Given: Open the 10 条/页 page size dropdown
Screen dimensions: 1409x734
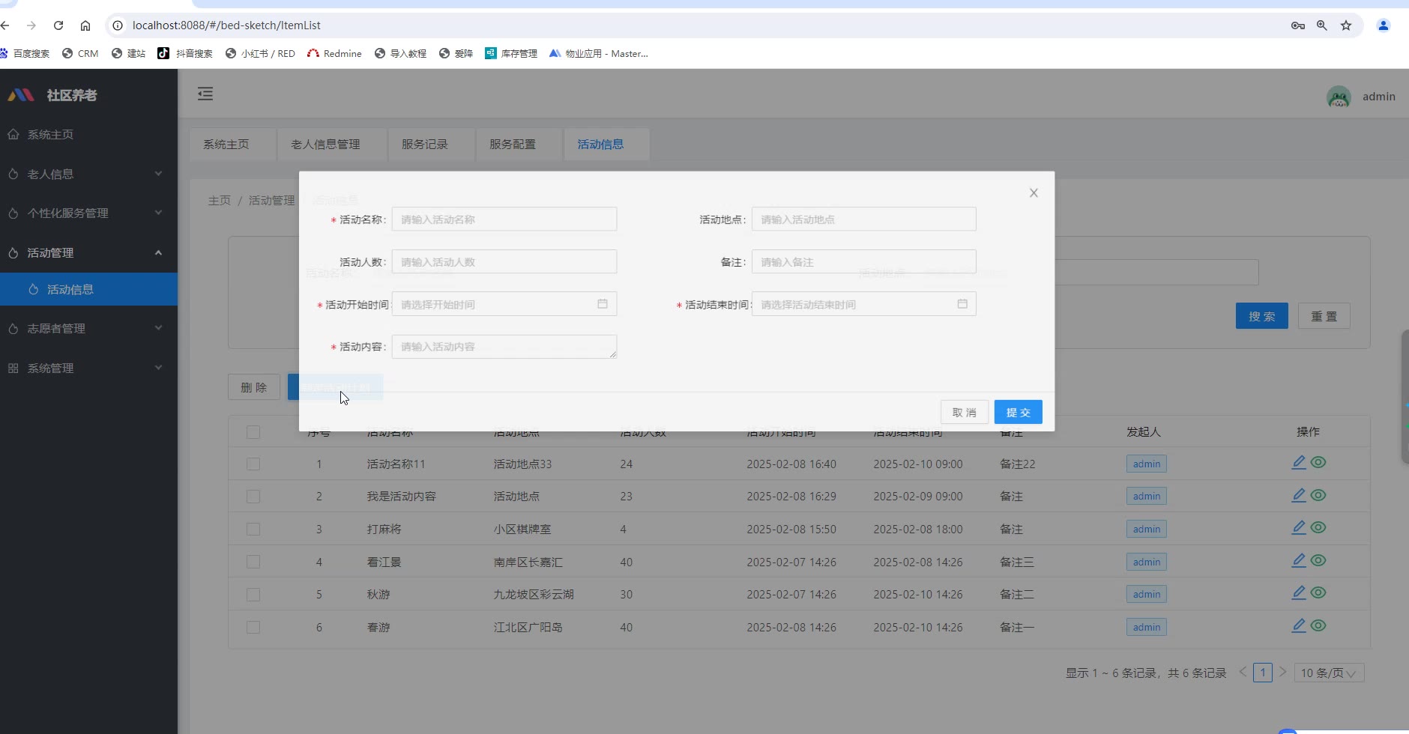Looking at the screenshot, I should tap(1329, 673).
